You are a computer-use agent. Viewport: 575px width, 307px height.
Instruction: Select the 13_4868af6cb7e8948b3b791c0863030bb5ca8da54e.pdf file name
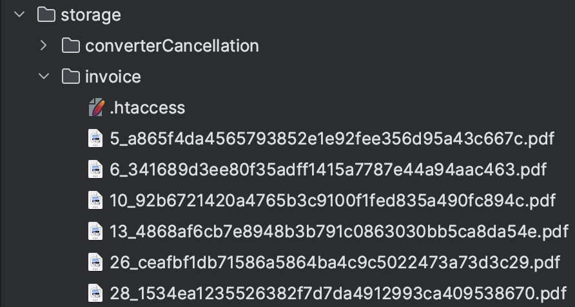pos(339,231)
